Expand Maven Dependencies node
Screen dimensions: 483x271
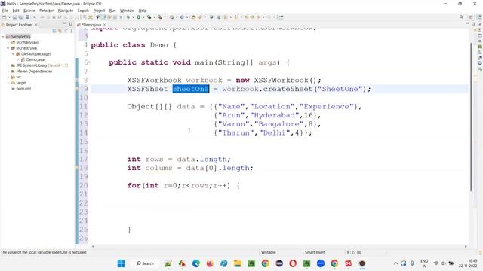pos(8,72)
